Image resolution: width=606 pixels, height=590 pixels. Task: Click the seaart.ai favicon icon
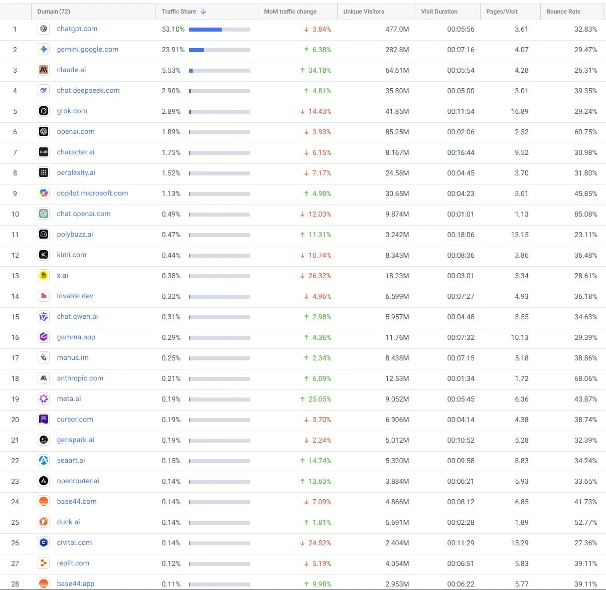[44, 461]
